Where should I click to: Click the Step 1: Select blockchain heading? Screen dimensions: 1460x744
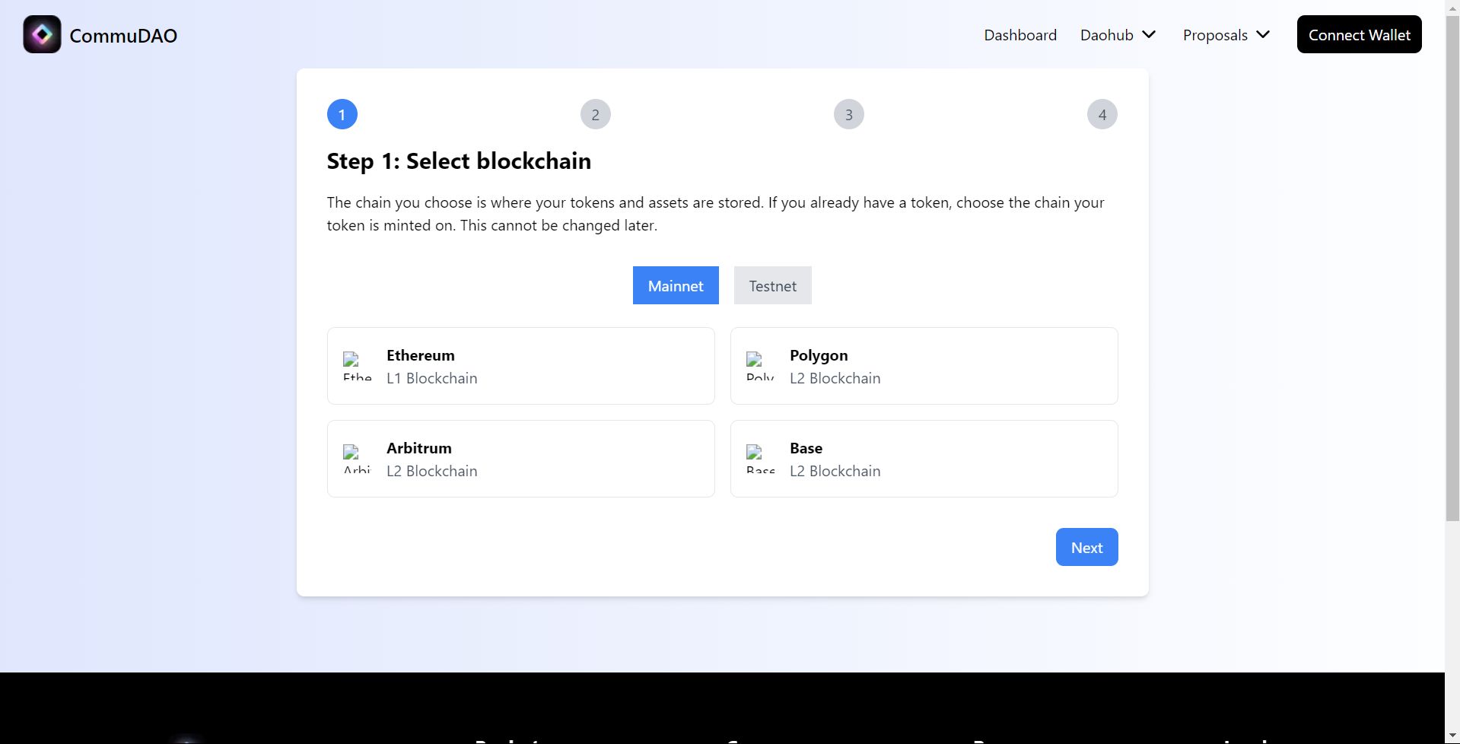[459, 161]
